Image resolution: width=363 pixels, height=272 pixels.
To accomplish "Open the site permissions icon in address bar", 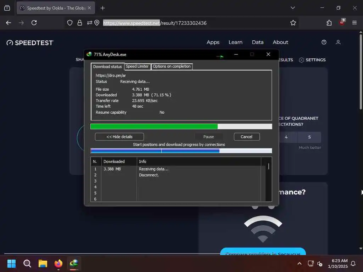I will pyautogui.click(x=89, y=23).
